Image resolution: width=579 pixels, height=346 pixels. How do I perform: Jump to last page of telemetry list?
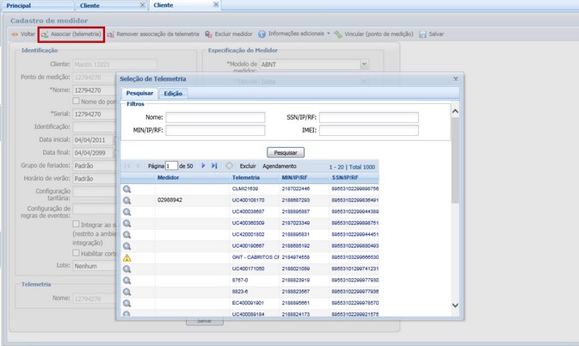[x=214, y=165]
